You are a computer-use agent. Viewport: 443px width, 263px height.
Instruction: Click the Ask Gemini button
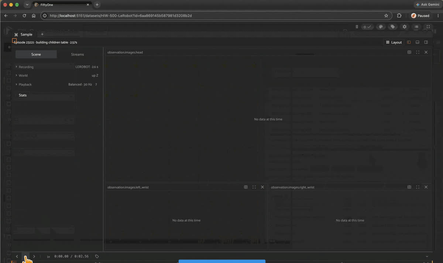point(427,5)
